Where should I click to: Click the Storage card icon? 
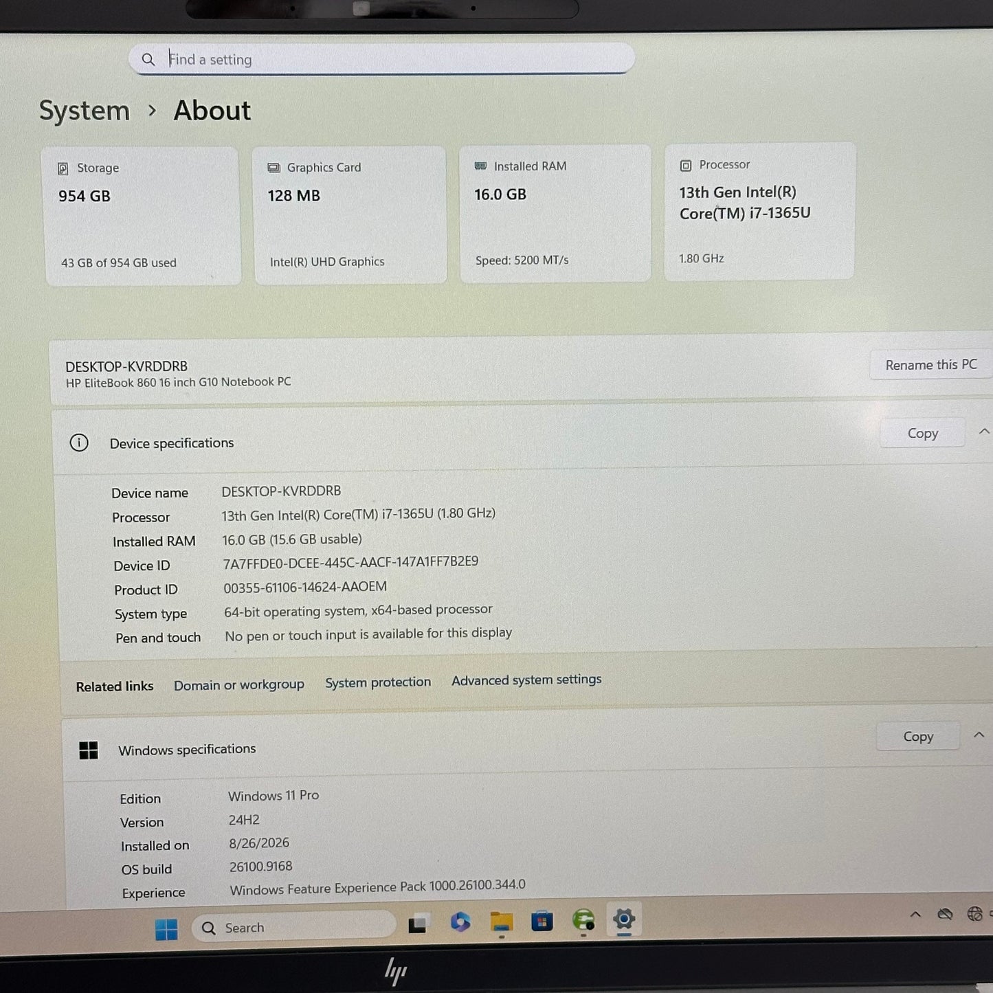pos(63,168)
